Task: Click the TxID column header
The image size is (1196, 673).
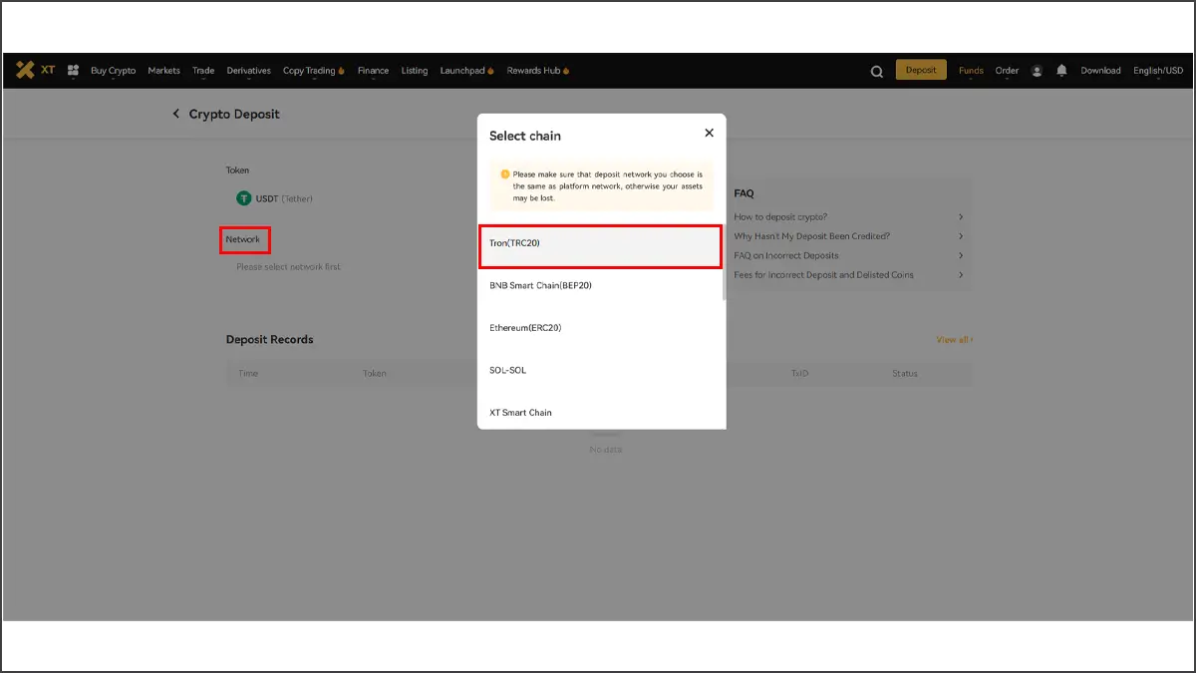Action: pos(800,373)
